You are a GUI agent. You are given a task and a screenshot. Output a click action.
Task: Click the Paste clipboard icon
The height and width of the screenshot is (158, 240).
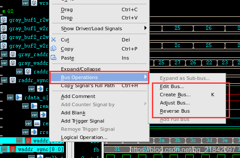click(x=53, y=58)
